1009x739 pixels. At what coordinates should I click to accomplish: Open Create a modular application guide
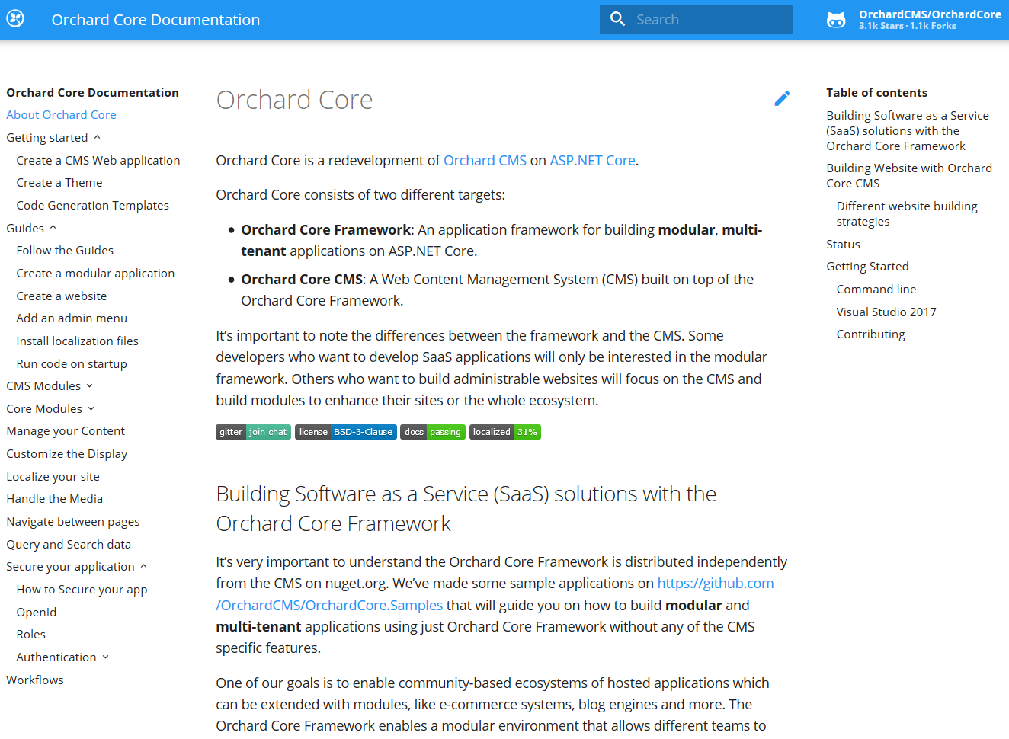pos(95,274)
